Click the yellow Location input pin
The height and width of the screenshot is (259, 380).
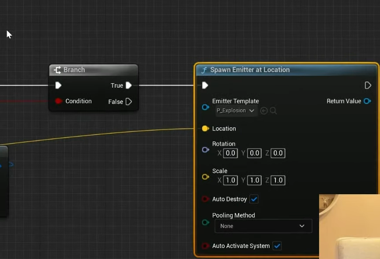(x=205, y=129)
